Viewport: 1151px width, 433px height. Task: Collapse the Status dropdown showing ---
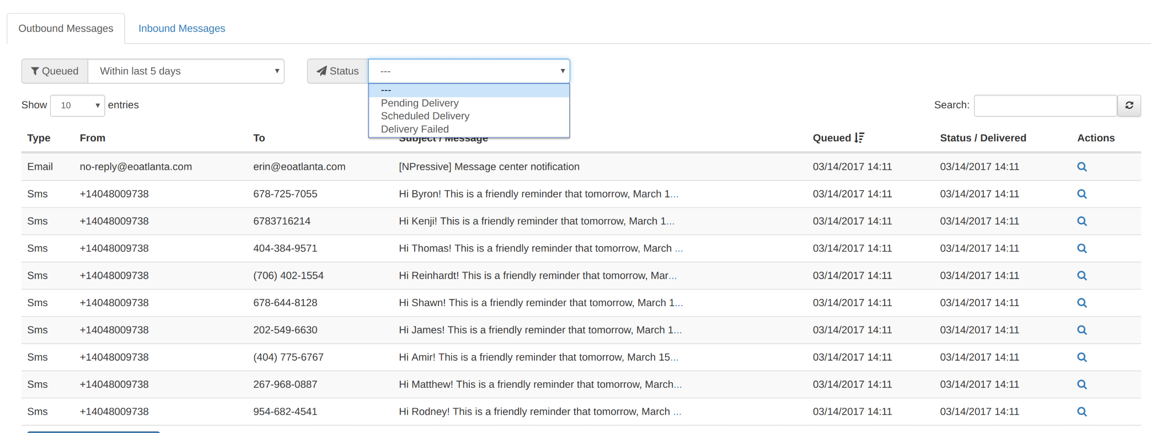coord(469,71)
